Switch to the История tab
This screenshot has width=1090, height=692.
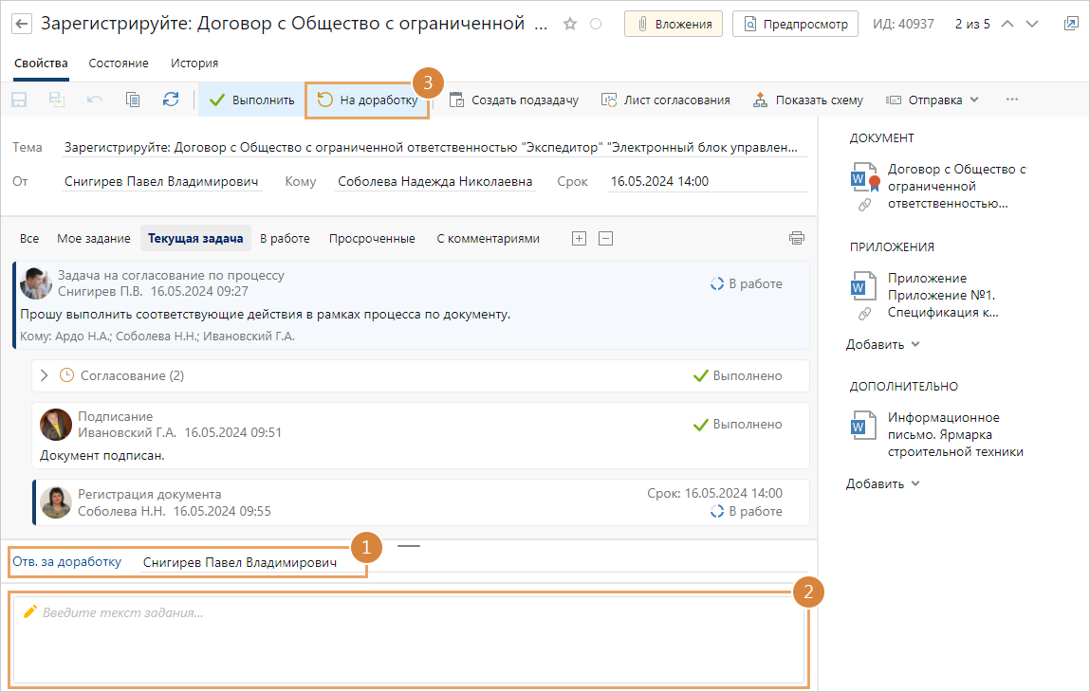point(194,64)
